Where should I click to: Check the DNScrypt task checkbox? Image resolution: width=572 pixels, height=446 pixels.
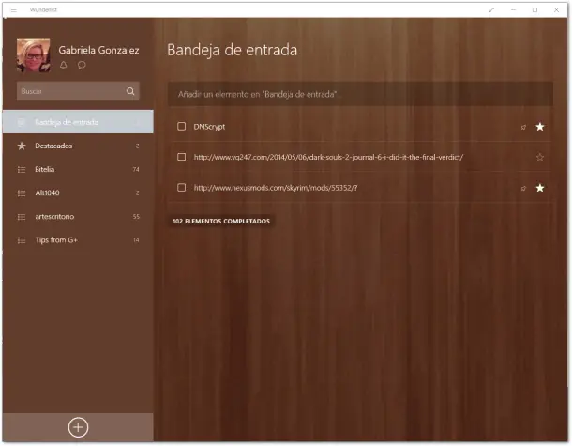coord(181,127)
